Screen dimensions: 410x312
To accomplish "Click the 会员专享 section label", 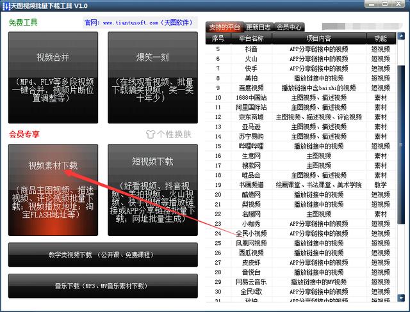I will (24, 134).
